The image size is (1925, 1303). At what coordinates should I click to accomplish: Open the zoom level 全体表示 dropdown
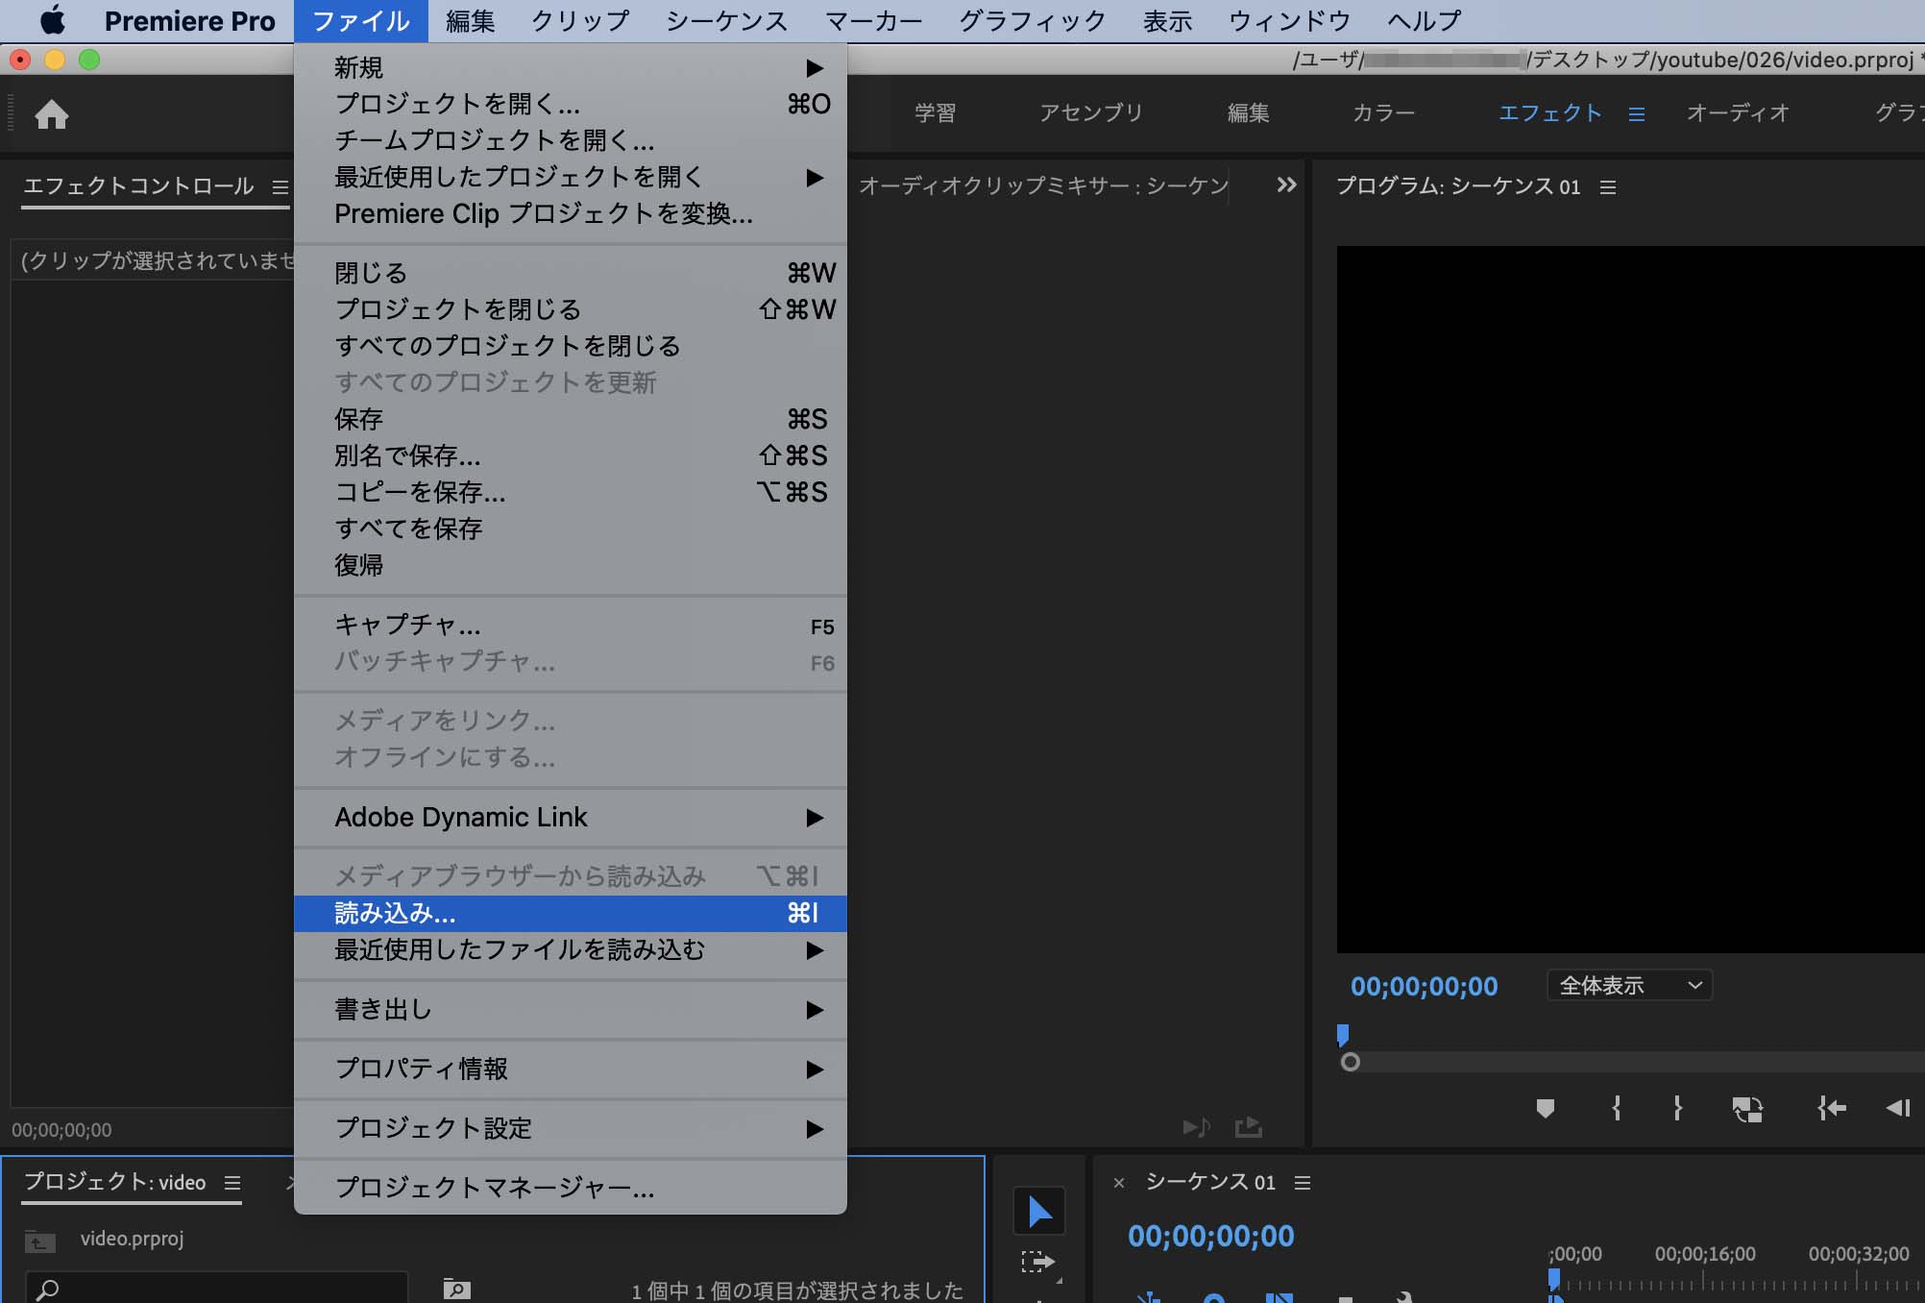tap(1629, 985)
